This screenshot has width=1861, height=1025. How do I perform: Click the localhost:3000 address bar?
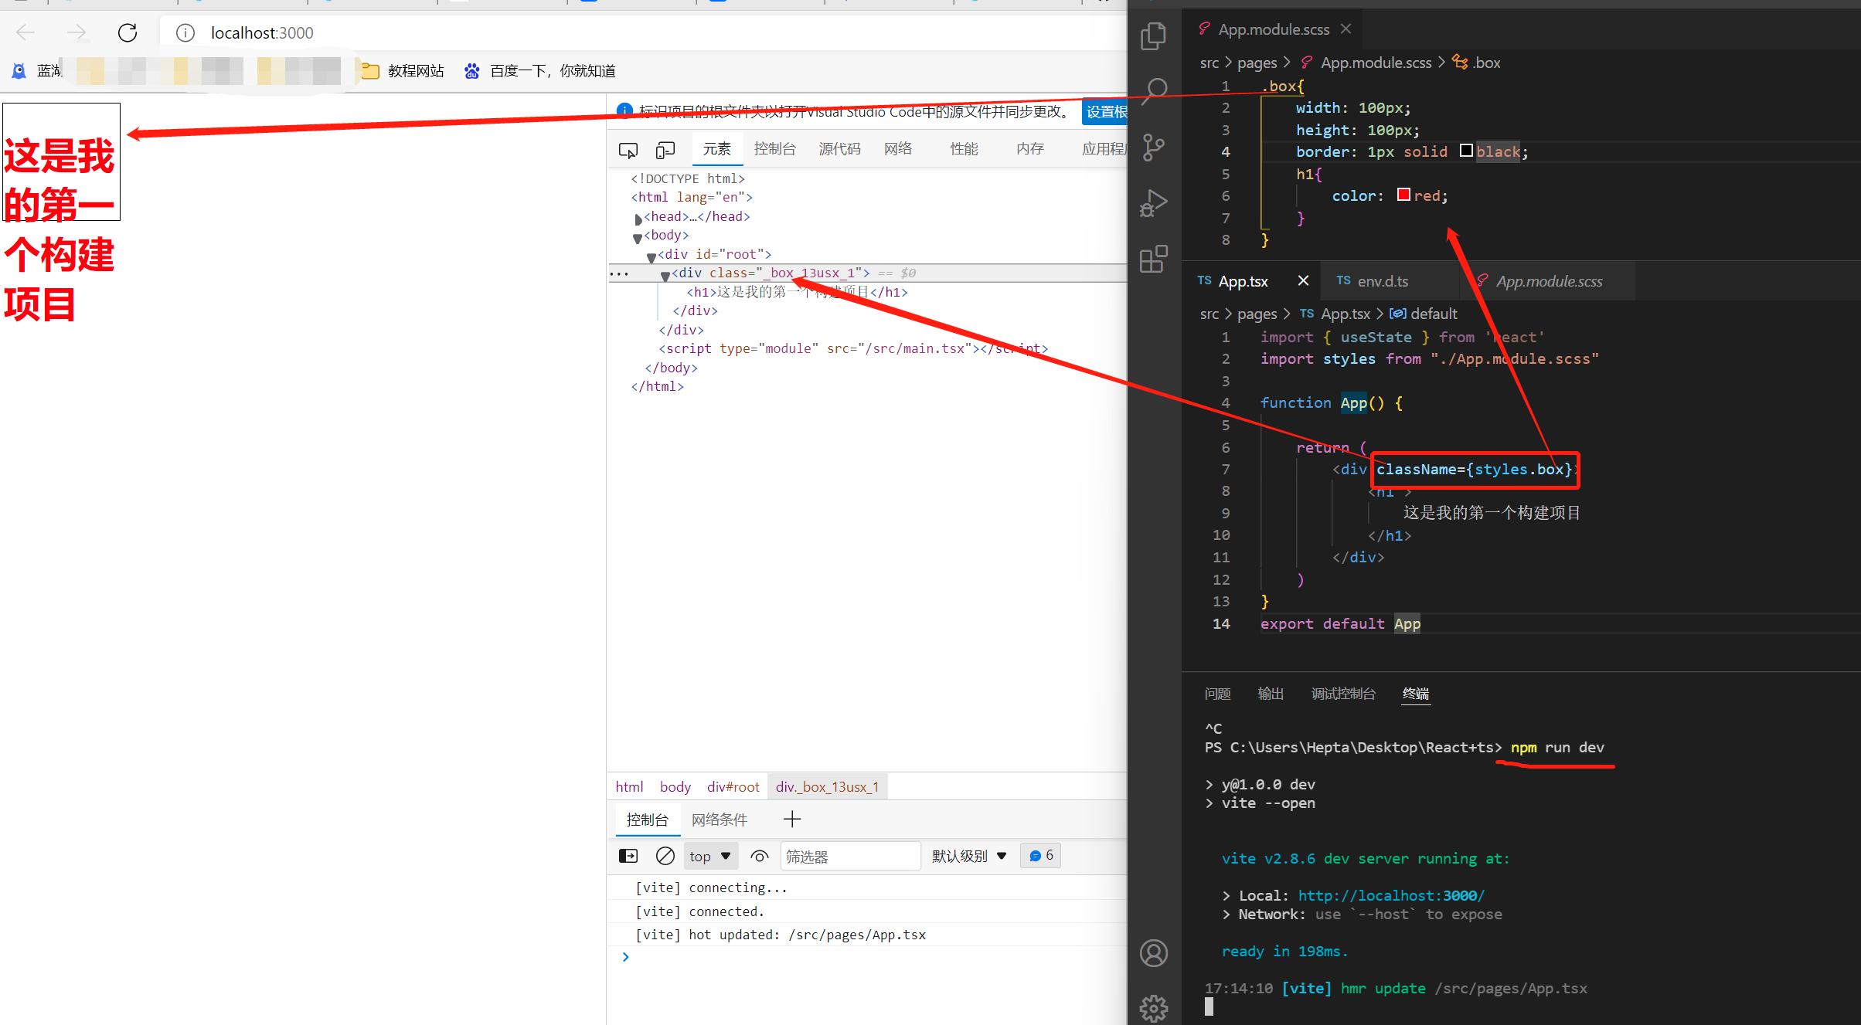coord(641,32)
